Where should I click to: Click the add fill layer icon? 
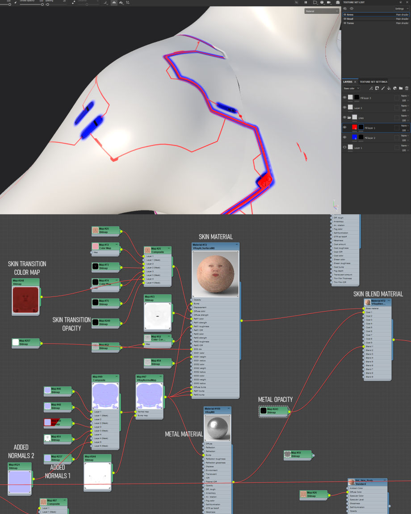(389, 88)
